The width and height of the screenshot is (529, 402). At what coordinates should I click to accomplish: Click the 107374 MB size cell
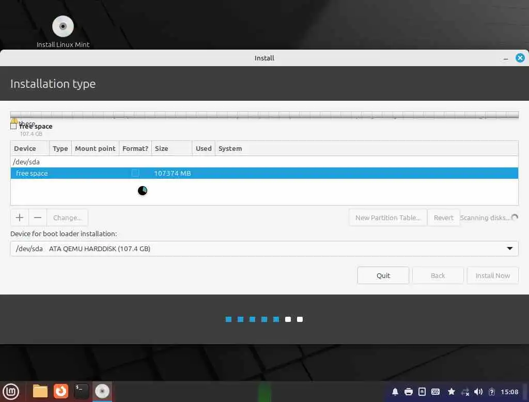pyautogui.click(x=173, y=173)
